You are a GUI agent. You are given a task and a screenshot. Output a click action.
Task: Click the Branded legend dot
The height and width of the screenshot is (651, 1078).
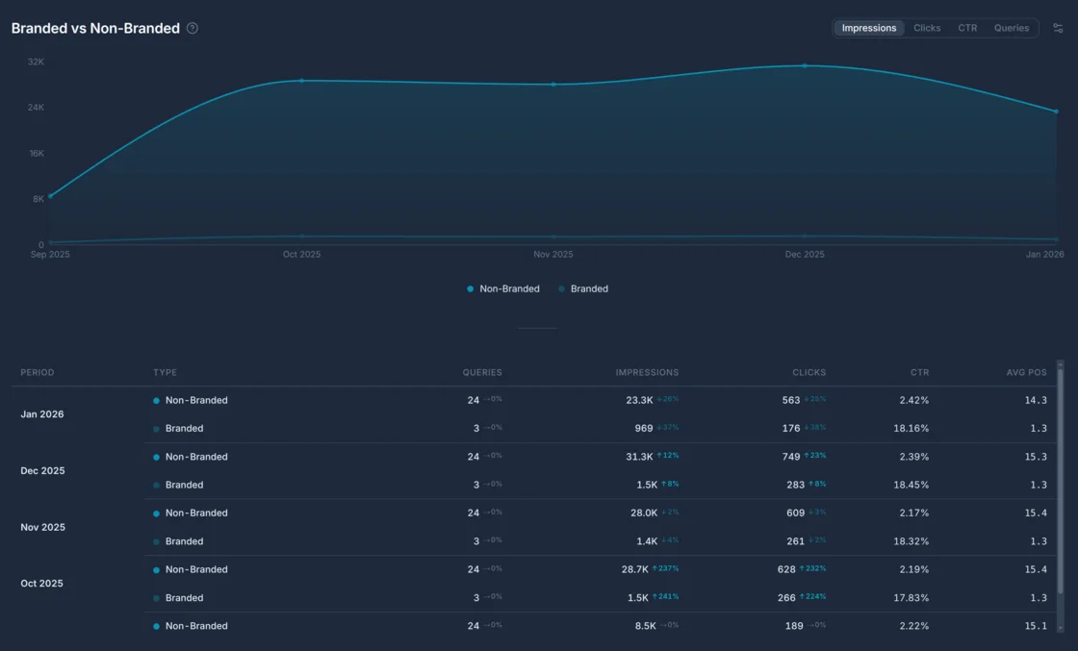[x=563, y=288]
